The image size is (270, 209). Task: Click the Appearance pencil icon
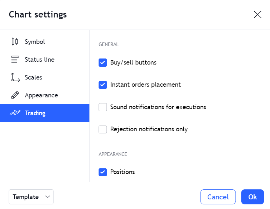click(15, 95)
